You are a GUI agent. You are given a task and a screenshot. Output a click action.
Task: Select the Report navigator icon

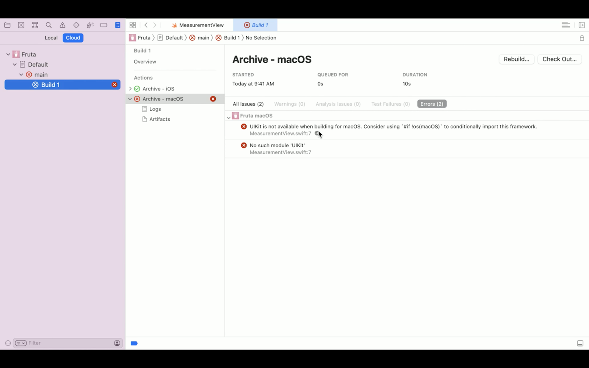118,25
